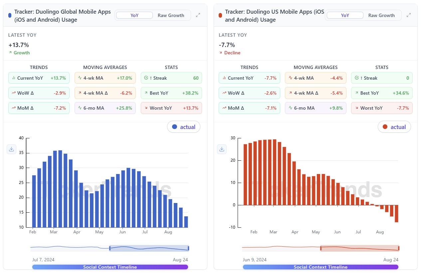422x274 pixels.
Task: Click TRENDS heading in Global tracker
Action: (x=39, y=67)
